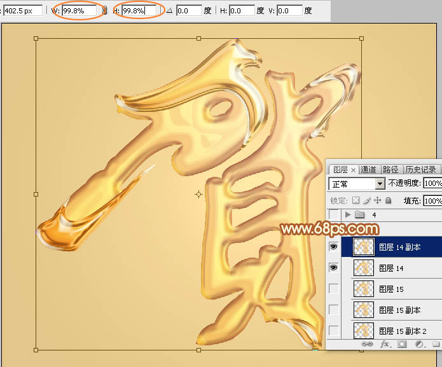This screenshot has height=367, width=442.
Task: Lock image pixels brush icon
Action: click(367, 200)
